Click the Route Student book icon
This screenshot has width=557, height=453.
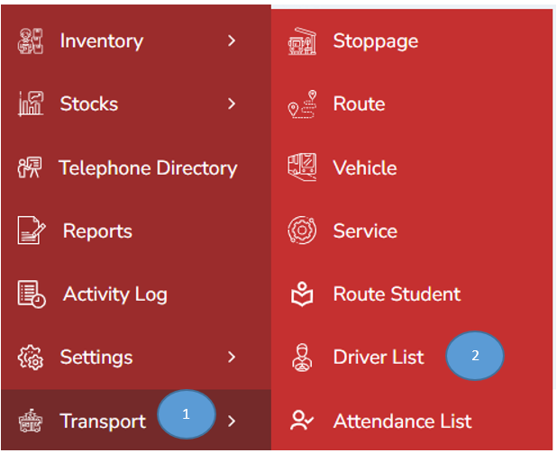pyautogui.click(x=302, y=294)
